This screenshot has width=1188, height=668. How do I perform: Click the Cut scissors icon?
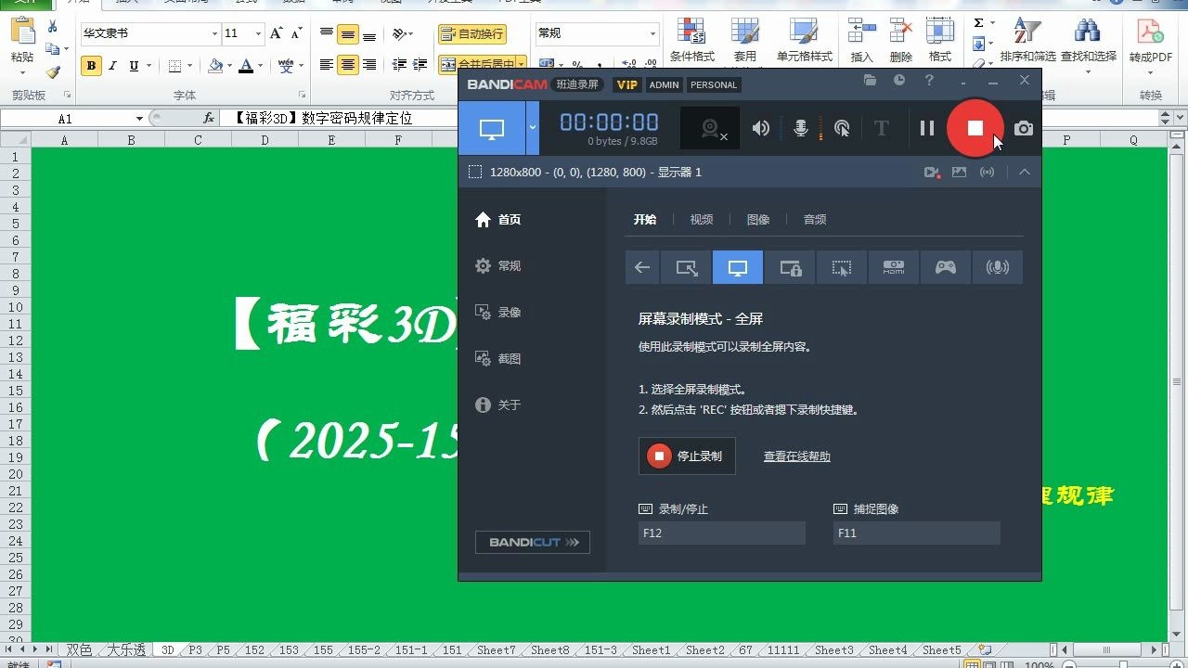click(x=53, y=27)
